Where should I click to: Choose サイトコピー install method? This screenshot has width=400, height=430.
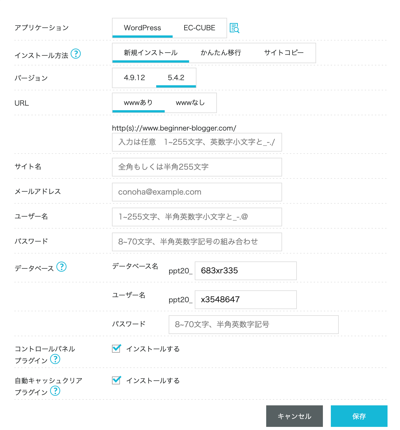pos(284,53)
